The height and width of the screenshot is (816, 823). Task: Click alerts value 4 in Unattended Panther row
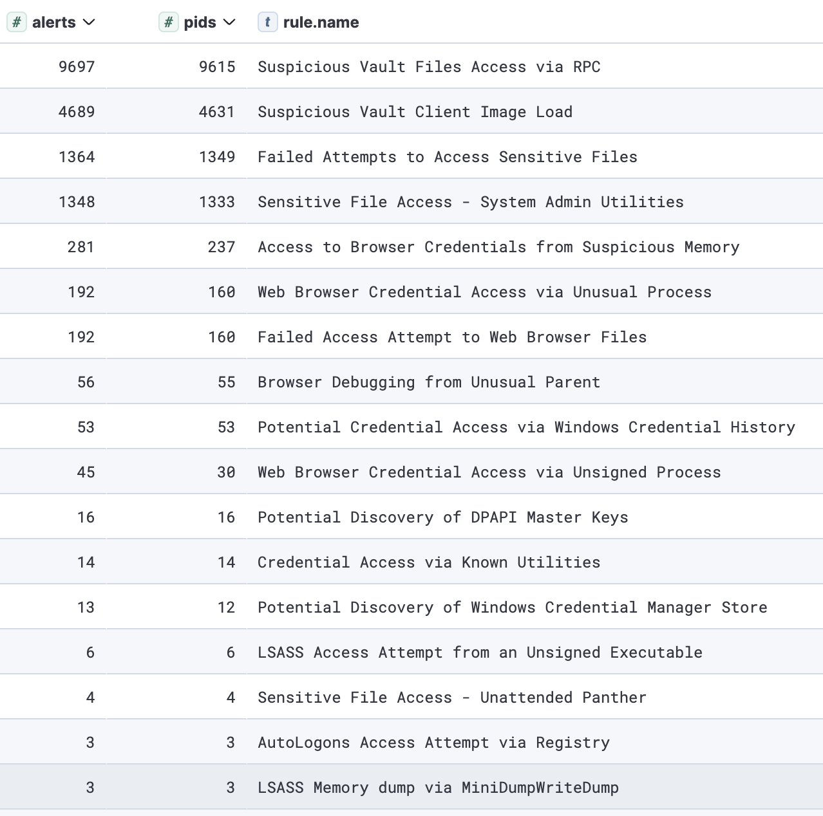tap(90, 698)
